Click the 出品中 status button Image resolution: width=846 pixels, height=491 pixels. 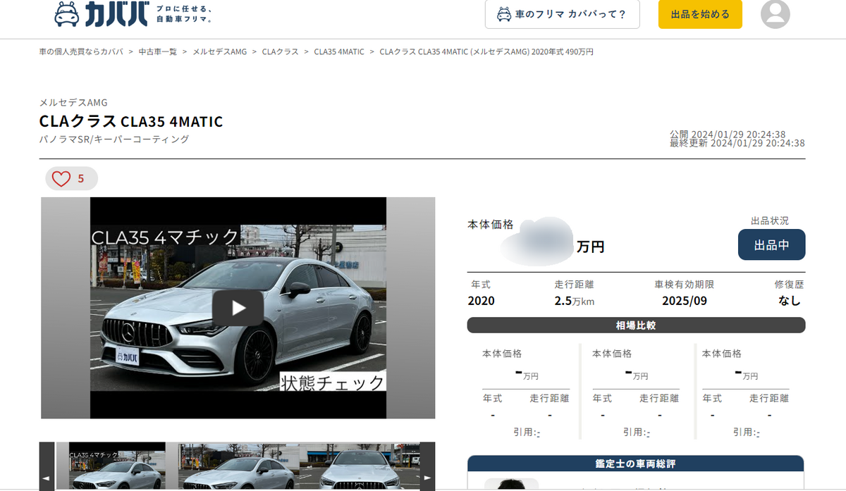point(771,244)
